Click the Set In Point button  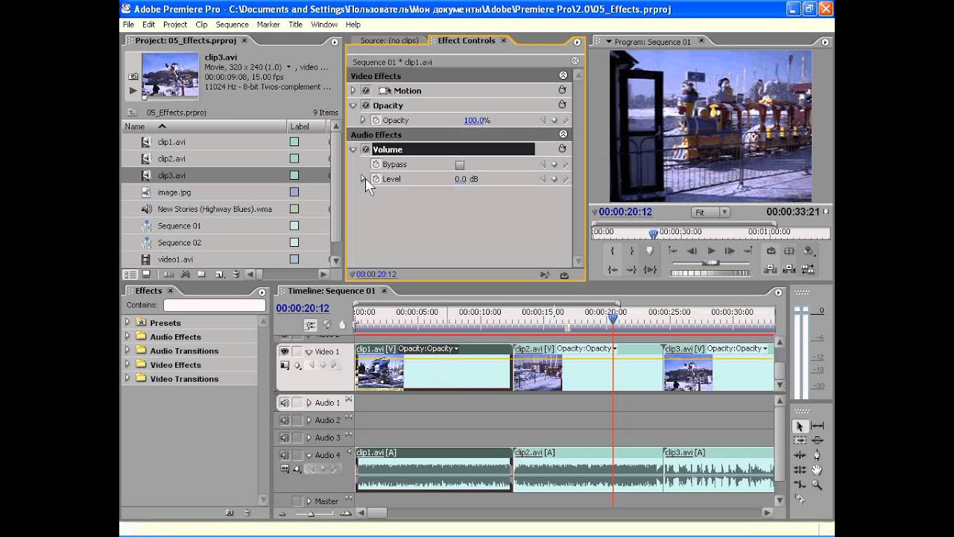pos(613,251)
